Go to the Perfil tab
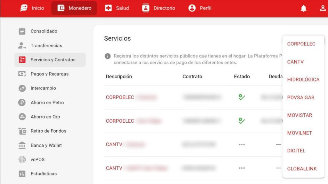328x184 pixels. pos(200,8)
